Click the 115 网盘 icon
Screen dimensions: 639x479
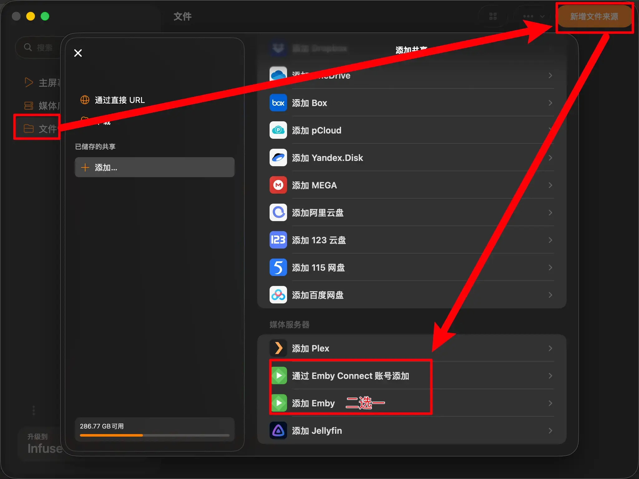click(278, 268)
